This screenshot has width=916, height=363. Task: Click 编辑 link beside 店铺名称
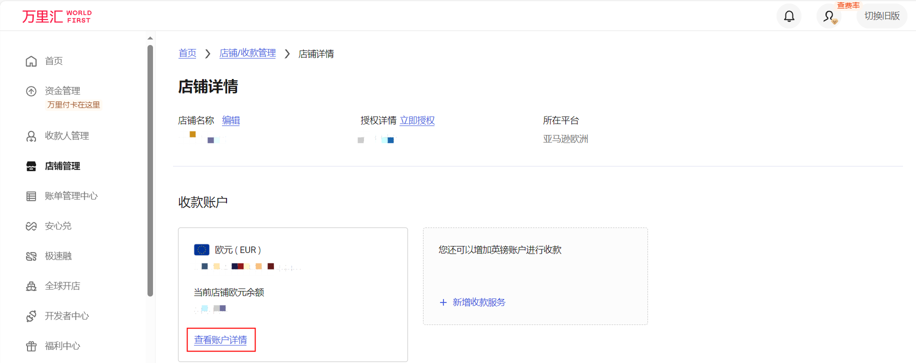click(x=231, y=120)
